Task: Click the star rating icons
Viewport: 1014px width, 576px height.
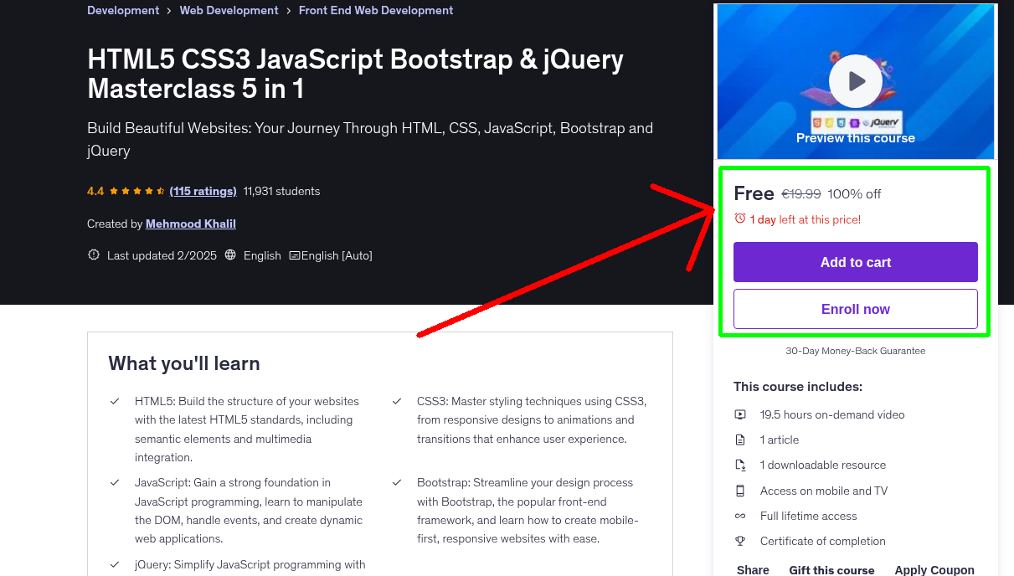Action: pos(136,191)
